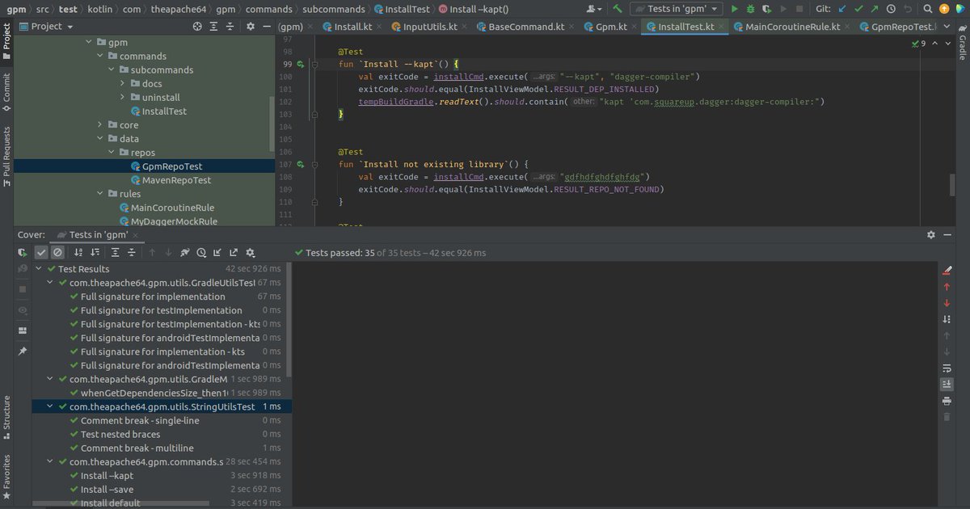Start debugging with the bug icon

(751, 9)
